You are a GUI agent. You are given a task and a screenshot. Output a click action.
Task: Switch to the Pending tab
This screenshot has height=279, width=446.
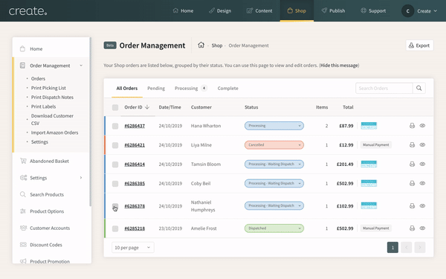coord(156,89)
